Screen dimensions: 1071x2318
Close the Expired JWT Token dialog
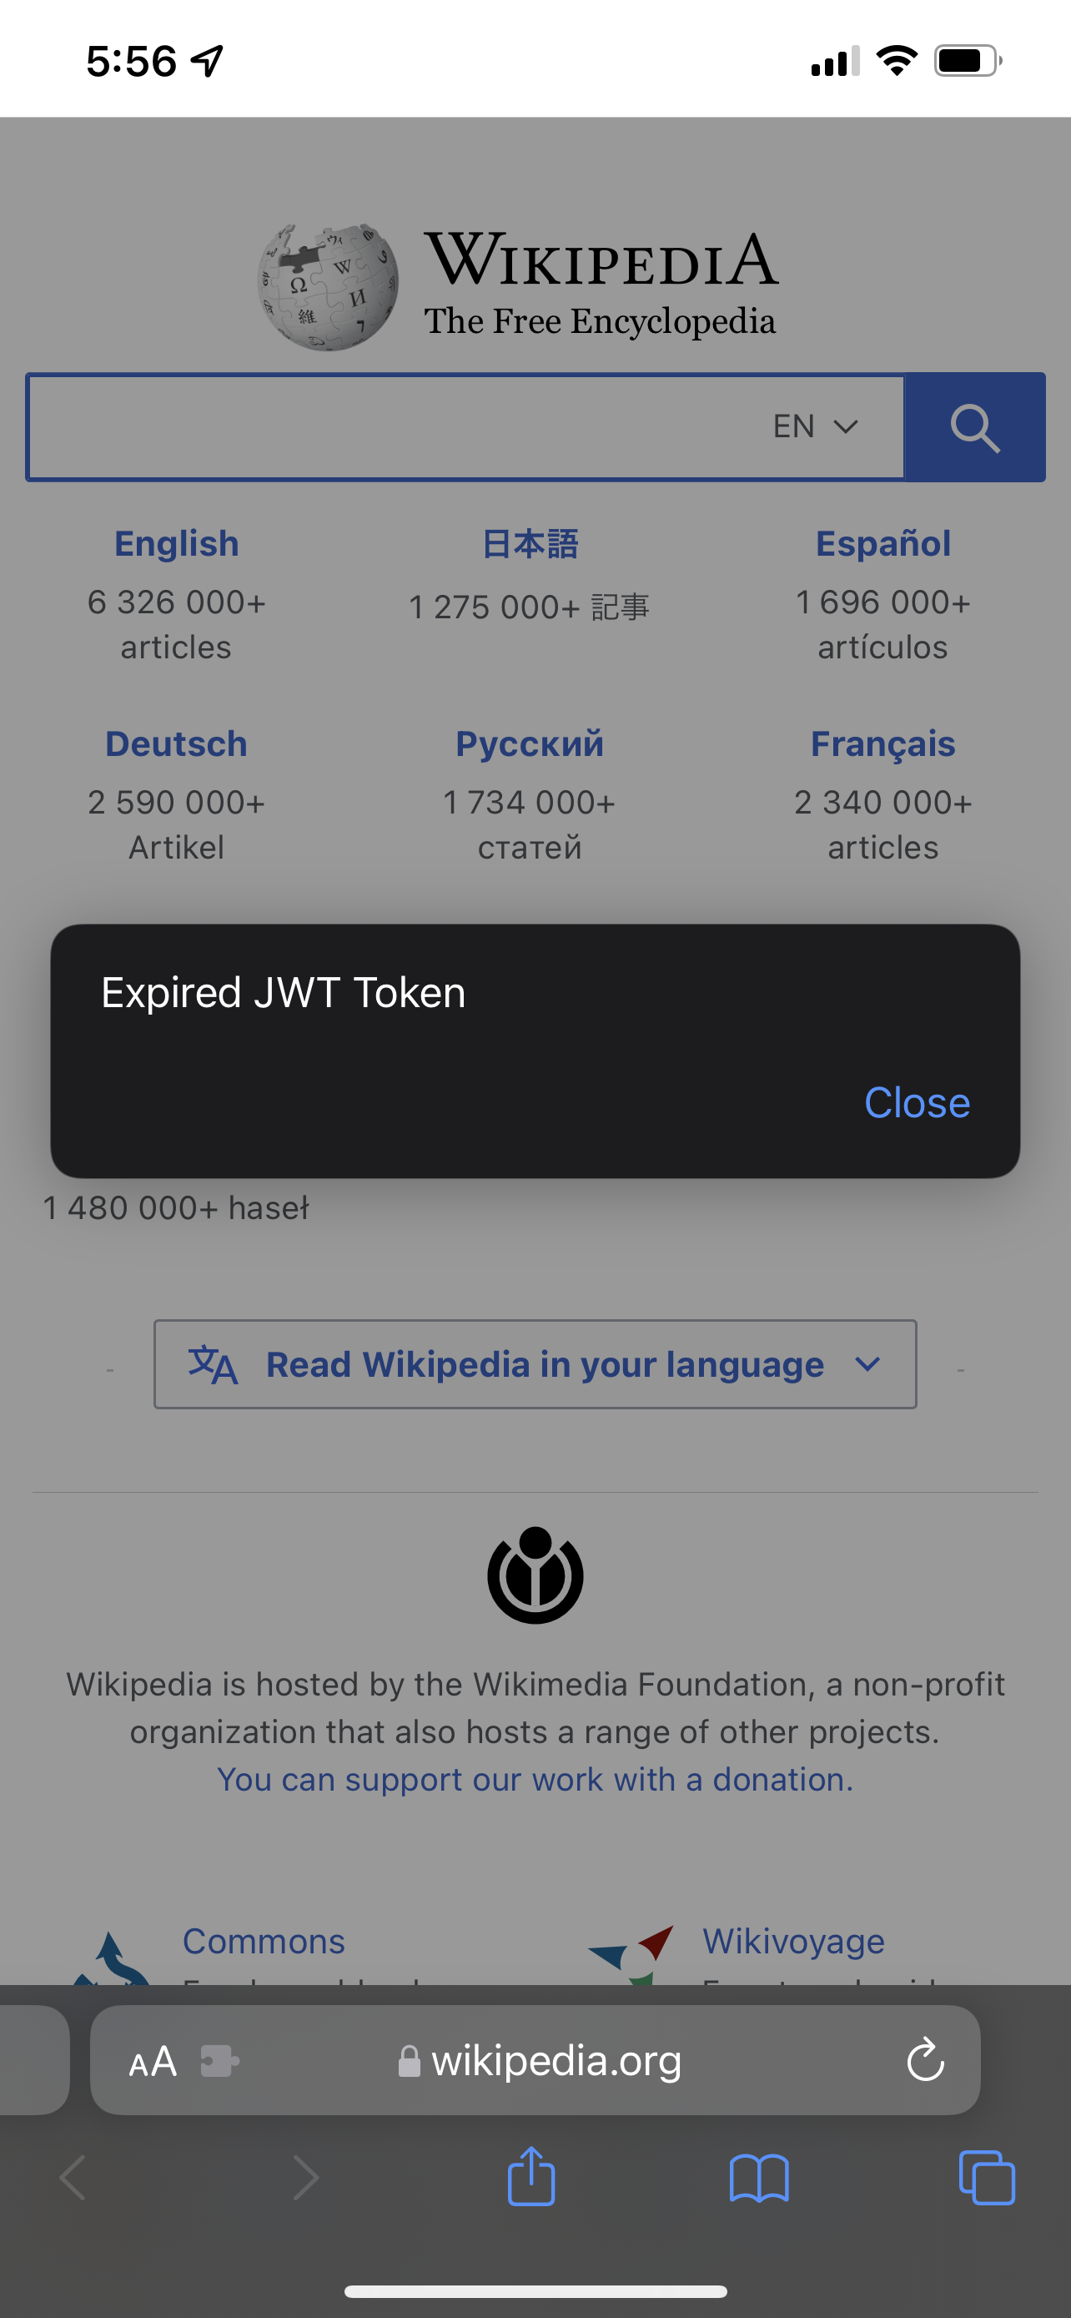click(917, 1102)
